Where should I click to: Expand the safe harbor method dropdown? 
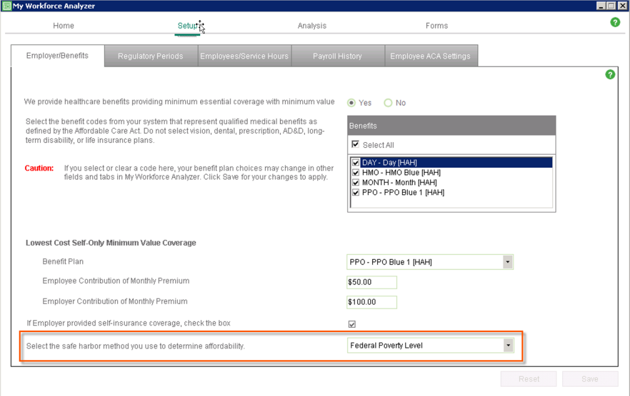507,345
